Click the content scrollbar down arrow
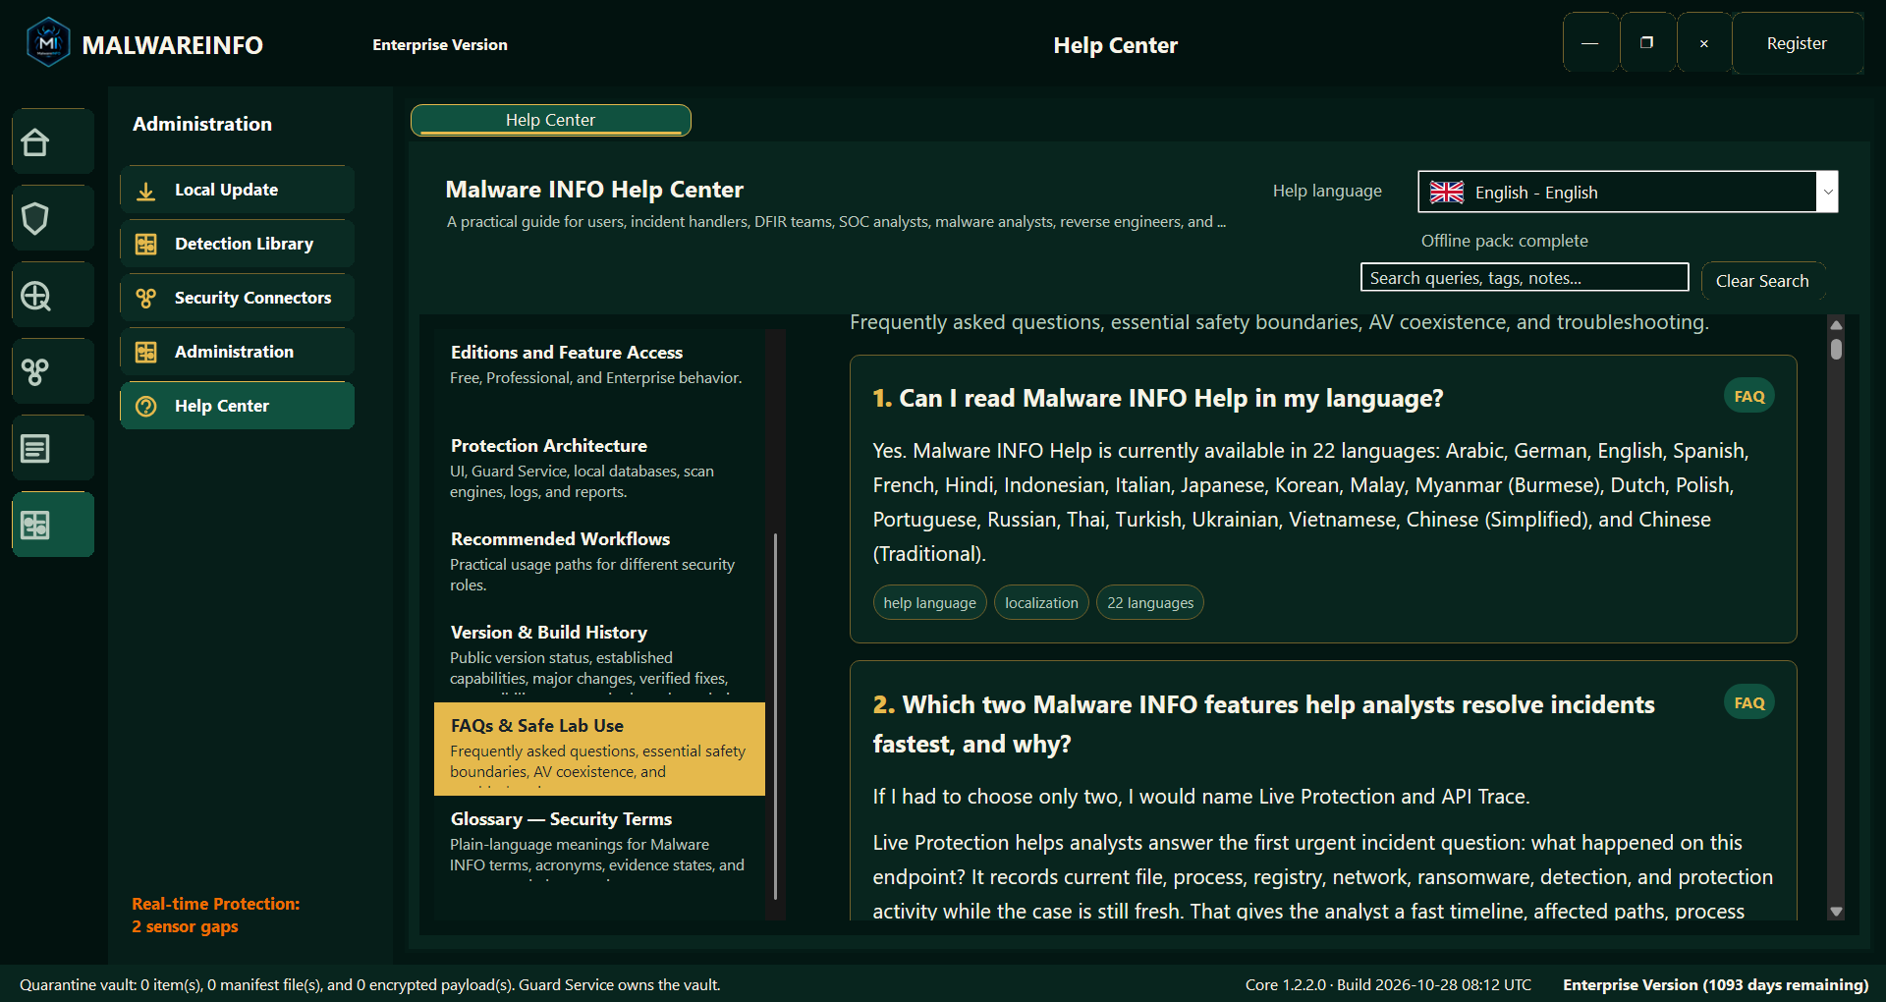 click(1836, 912)
